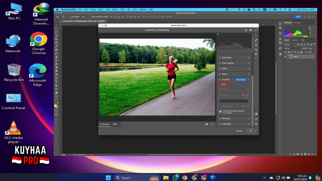Screen dimensions: 322x181
Task: Open the File menu
Action: click(x=80, y=10)
